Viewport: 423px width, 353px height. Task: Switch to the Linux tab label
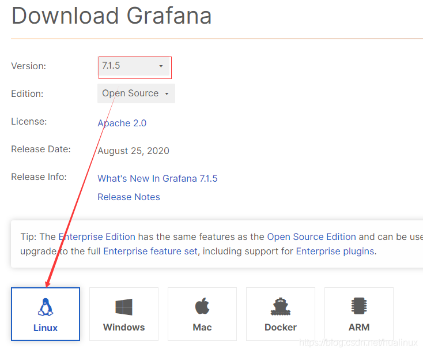(x=46, y=328)
